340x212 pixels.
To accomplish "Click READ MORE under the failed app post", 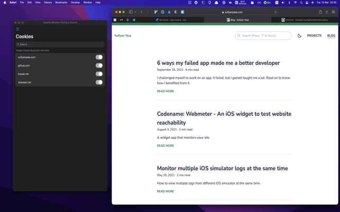I will [166, 91].
